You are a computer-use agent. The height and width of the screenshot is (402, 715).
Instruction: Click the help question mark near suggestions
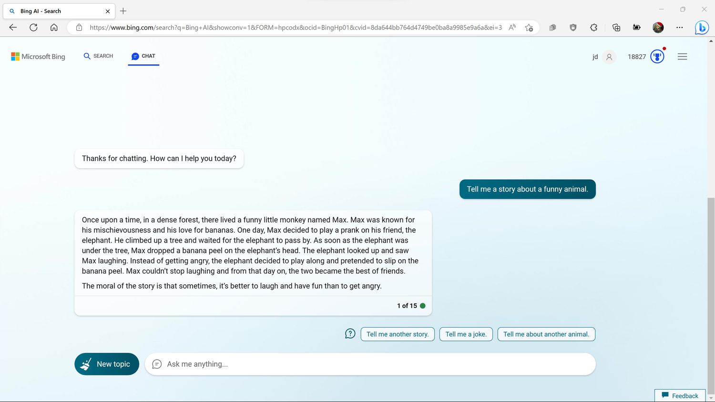coord(350,334)
